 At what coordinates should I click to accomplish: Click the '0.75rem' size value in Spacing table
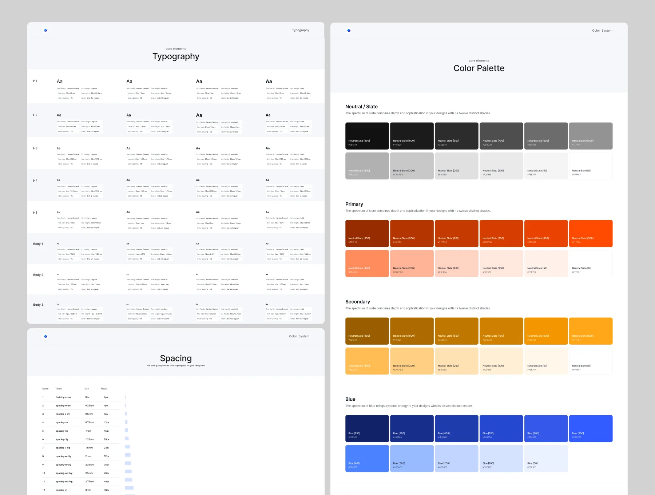(x=90, y=423)
